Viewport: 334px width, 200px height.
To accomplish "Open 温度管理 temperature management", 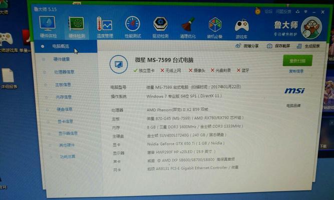I will (104, 24).
